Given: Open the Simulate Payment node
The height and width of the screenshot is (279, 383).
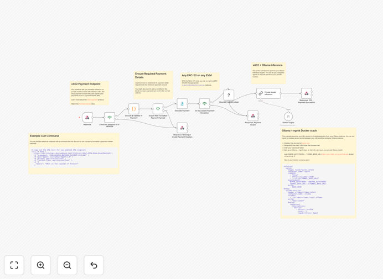Looking at the screenshot, I should point(182,104).
